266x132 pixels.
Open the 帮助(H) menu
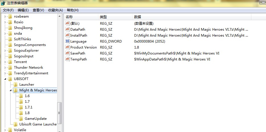[73, 10]
